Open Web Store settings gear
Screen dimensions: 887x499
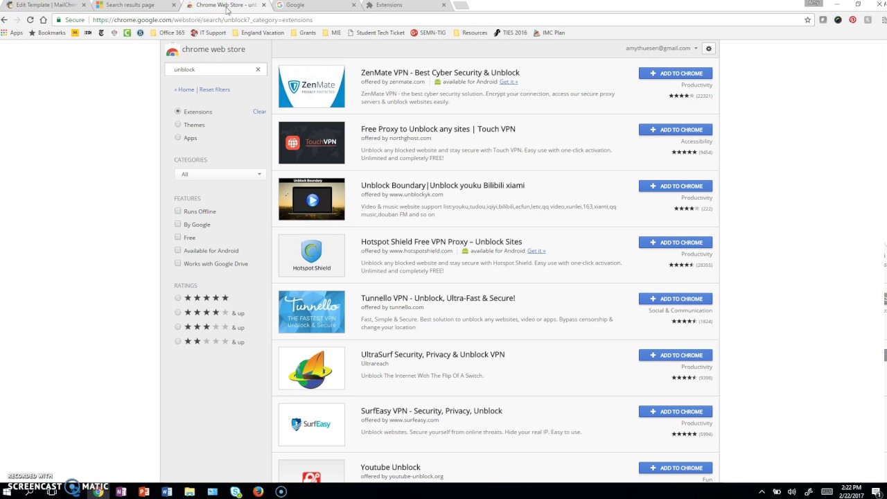(708, 49)
